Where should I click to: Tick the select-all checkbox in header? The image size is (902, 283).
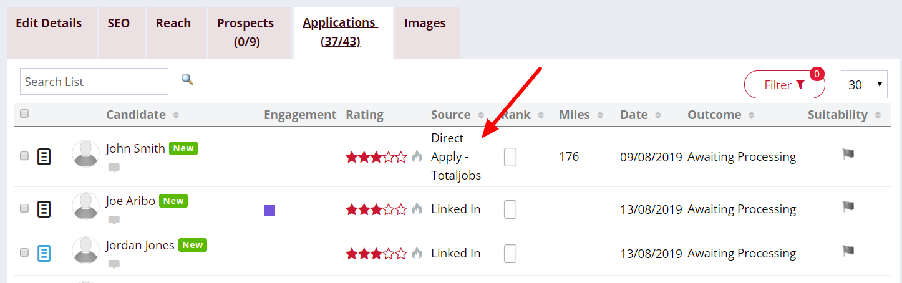click(24, 113)
